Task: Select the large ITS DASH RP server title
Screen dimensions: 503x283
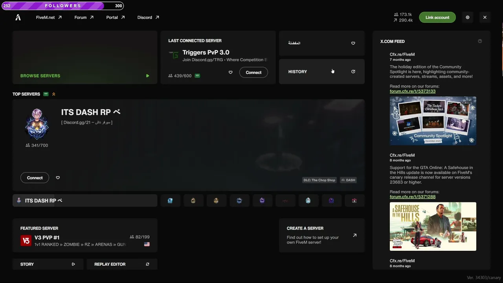Action: point(91,112)
